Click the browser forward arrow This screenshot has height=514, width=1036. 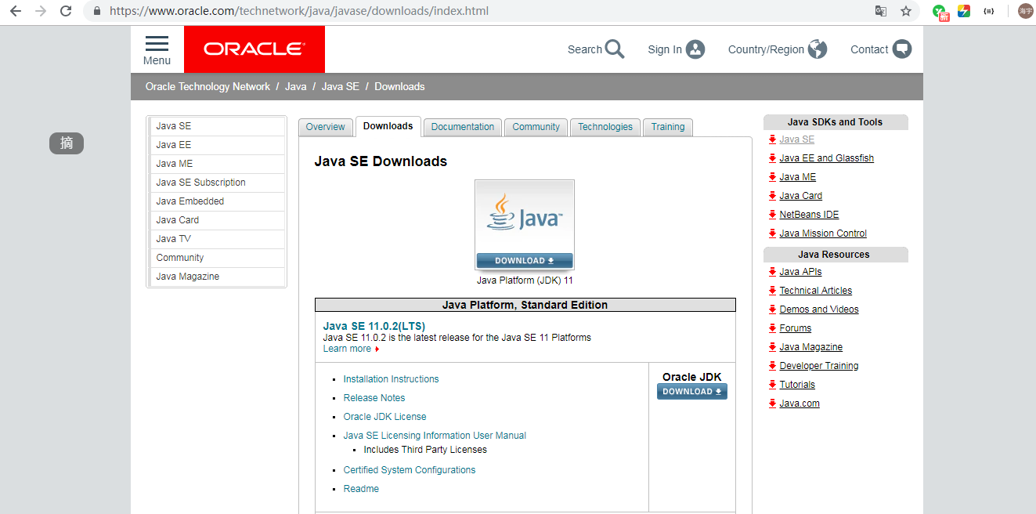(x=41, y=11)
